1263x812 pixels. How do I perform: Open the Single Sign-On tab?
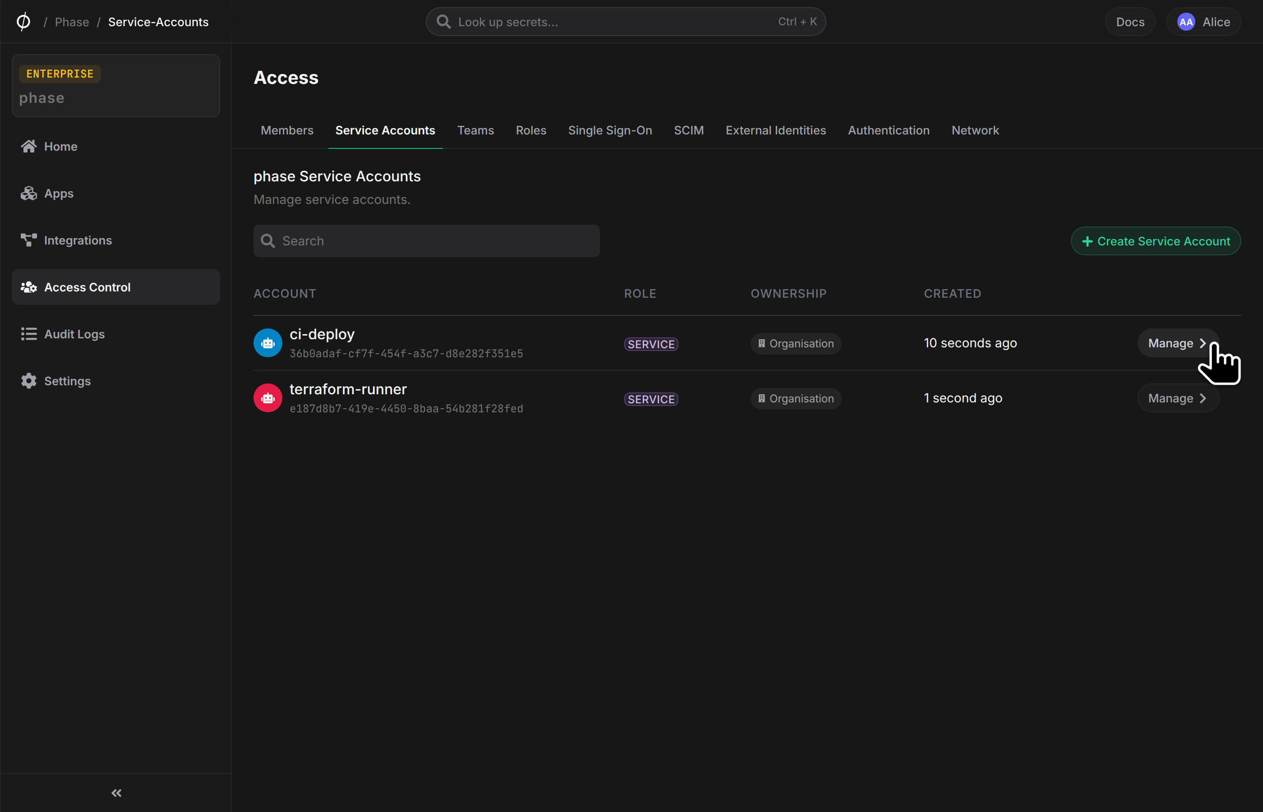[609, 130]
